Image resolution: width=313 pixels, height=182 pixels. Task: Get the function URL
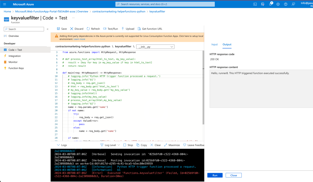pos(150,29)
